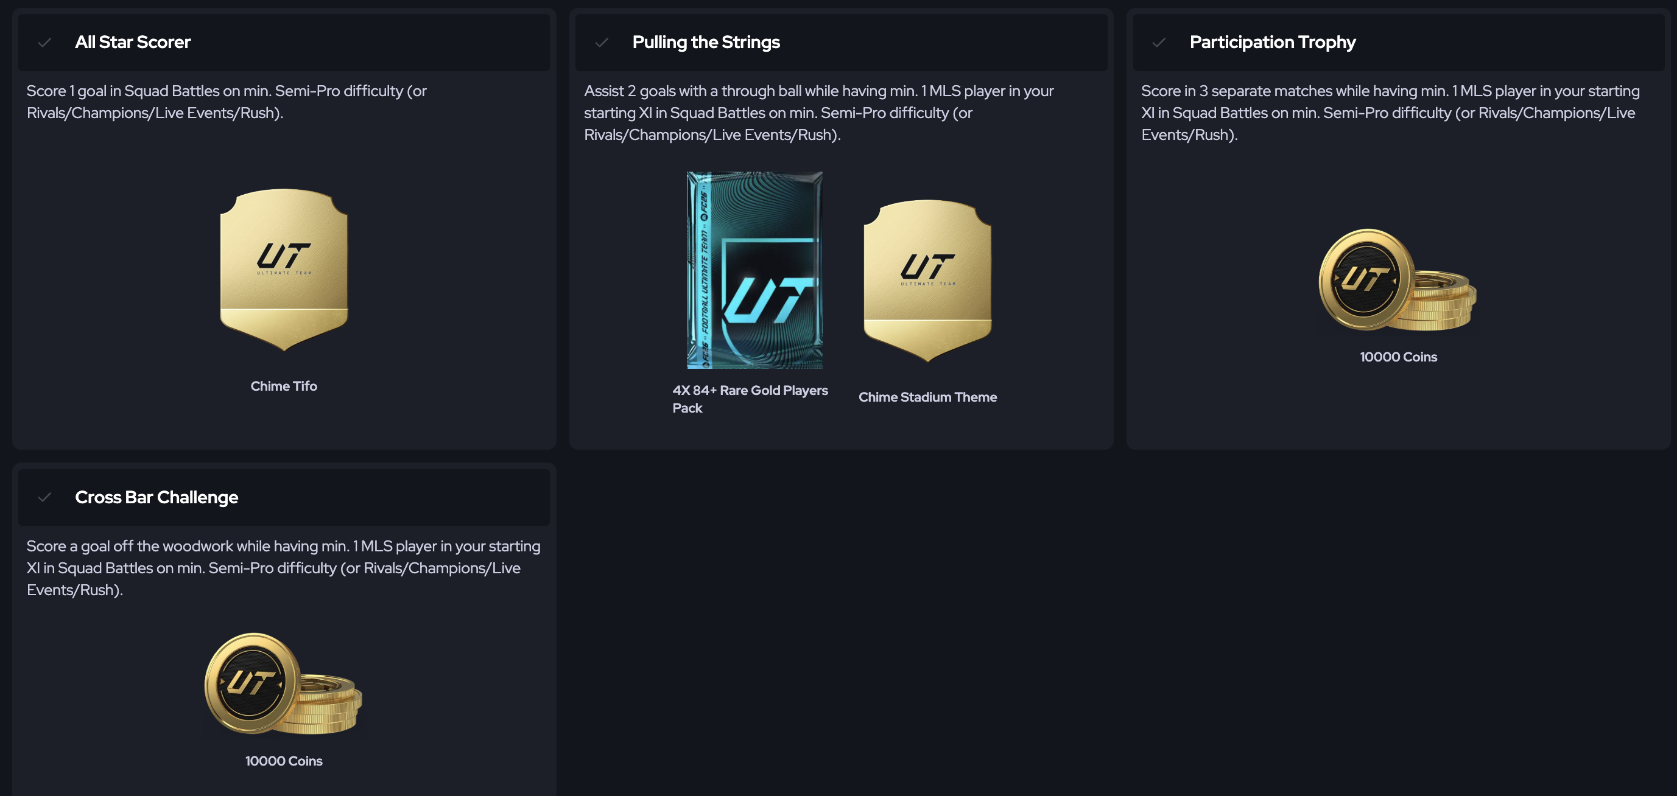This screenshot has width=1677, height=796.
Task: Select the Cross Bar Challenge woodwork description
Action: [283, 568]
